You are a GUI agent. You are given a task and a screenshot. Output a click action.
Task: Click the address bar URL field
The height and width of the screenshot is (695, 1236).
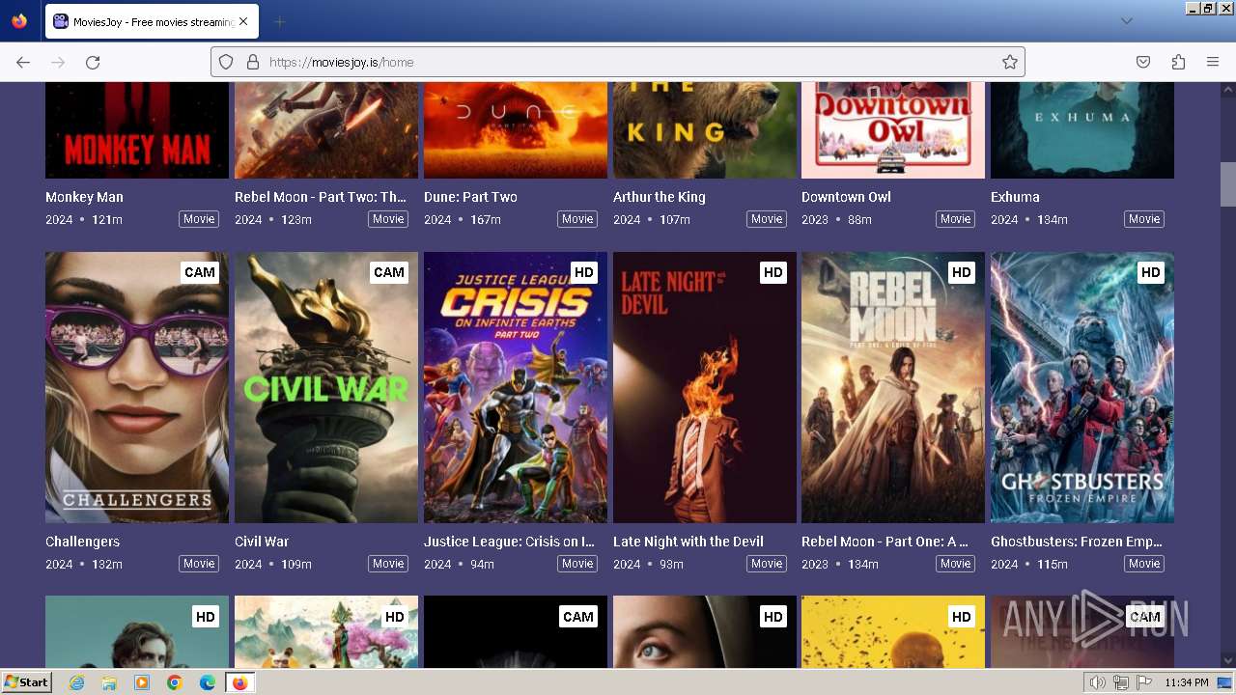pyautogui.click(x=618, y=62)
